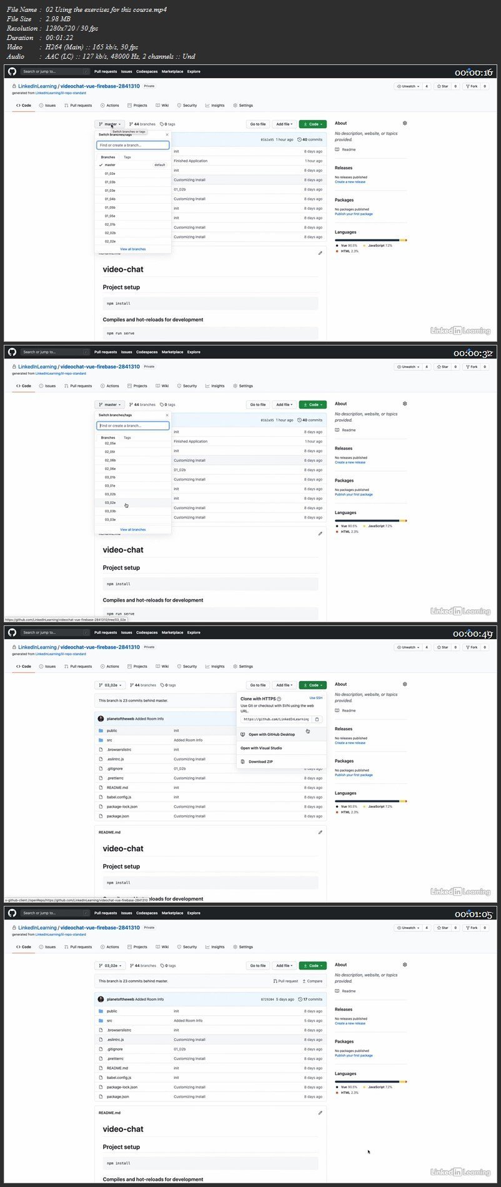Open the Insights tab in the 00:00:32 frame
The image size is (501, 1187).
click(215, 386)
